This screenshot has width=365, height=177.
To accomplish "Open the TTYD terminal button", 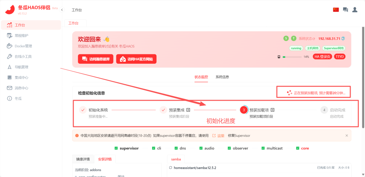I will coord(340,57).
